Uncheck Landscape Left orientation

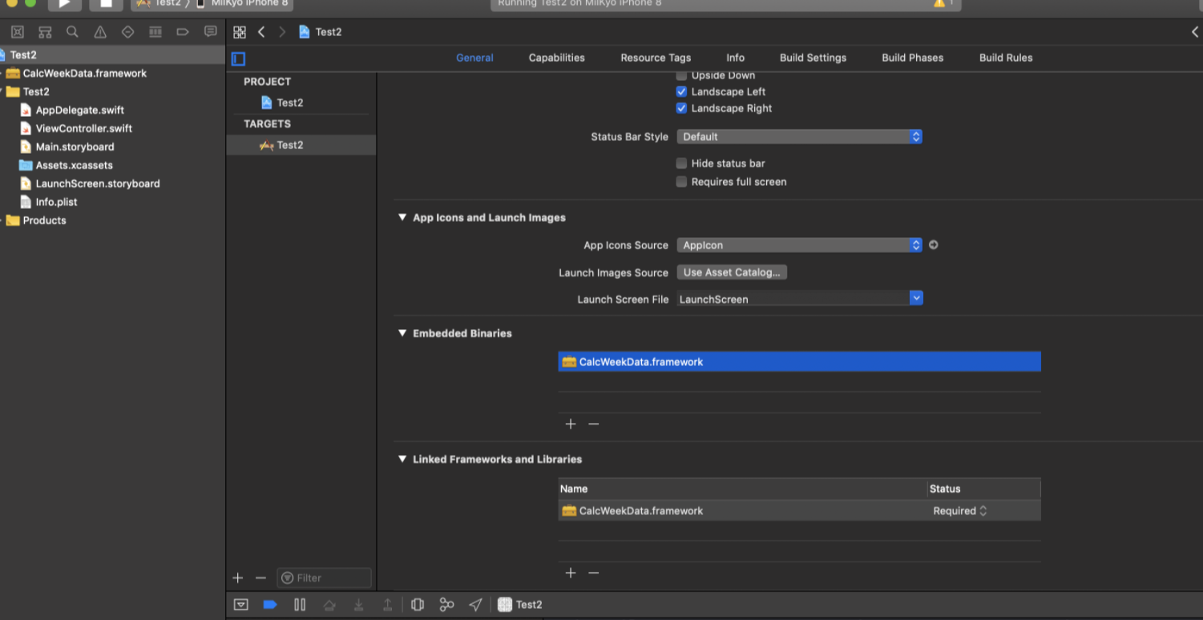(681, 91)
